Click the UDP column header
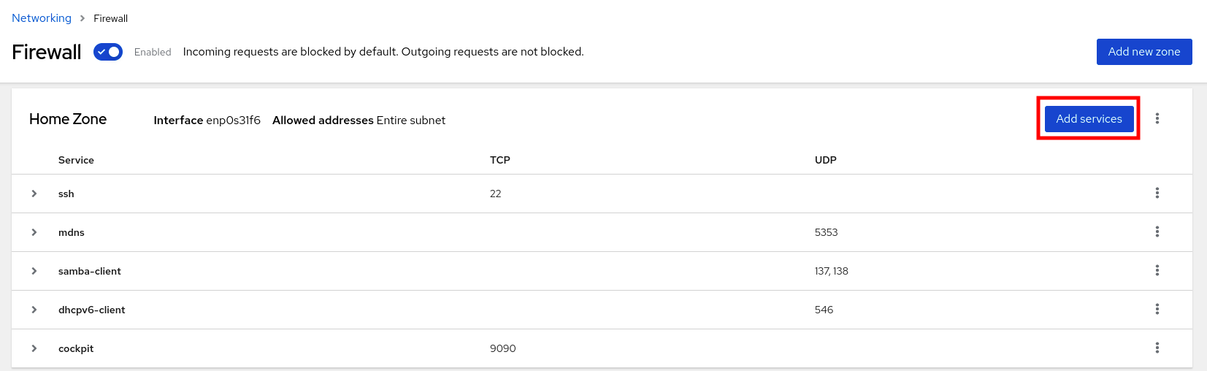Viewport: 1207px width, 371px height. pyautogui.click(x=826, y=160)
